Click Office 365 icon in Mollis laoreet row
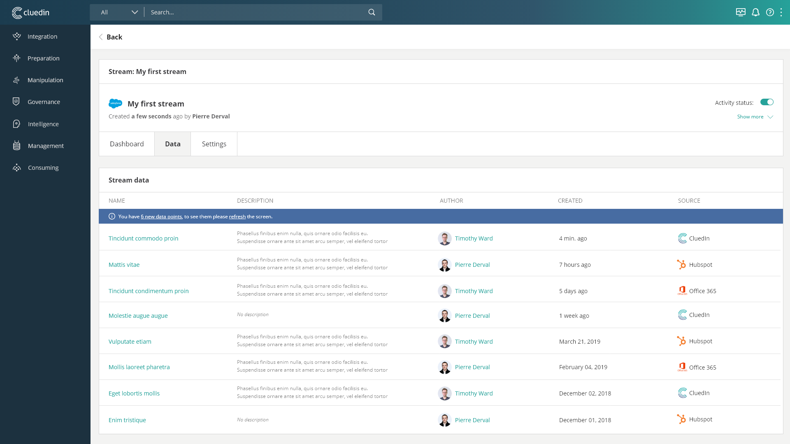 point(682,367)
